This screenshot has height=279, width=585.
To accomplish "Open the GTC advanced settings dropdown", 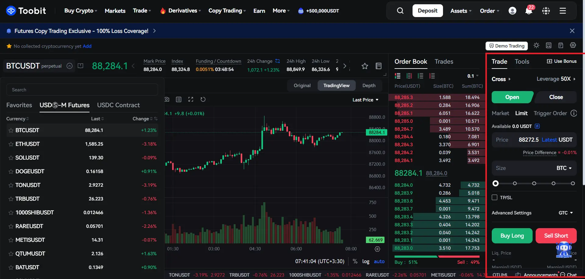I will pos(565,213).
